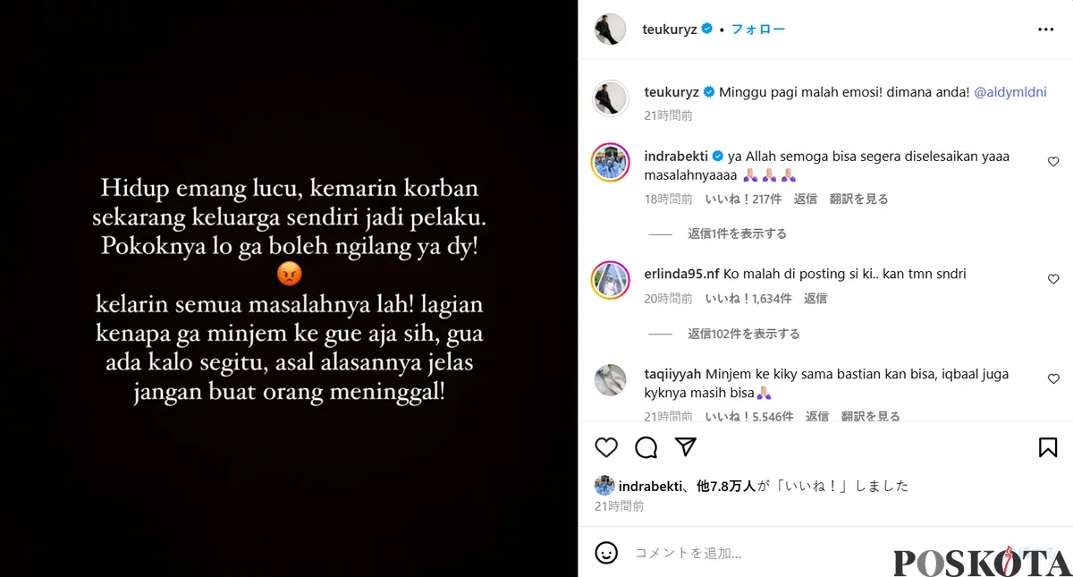Open teukuryz profile picture in header

point(611,30)
